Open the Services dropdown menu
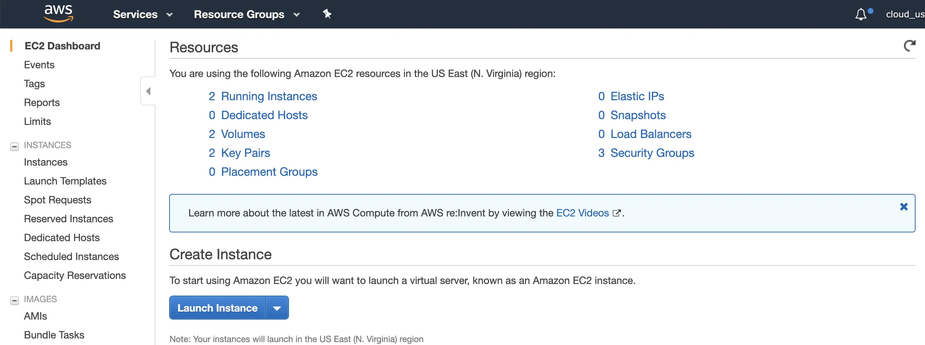The image size is (925, 345). (x=143, y=15)
